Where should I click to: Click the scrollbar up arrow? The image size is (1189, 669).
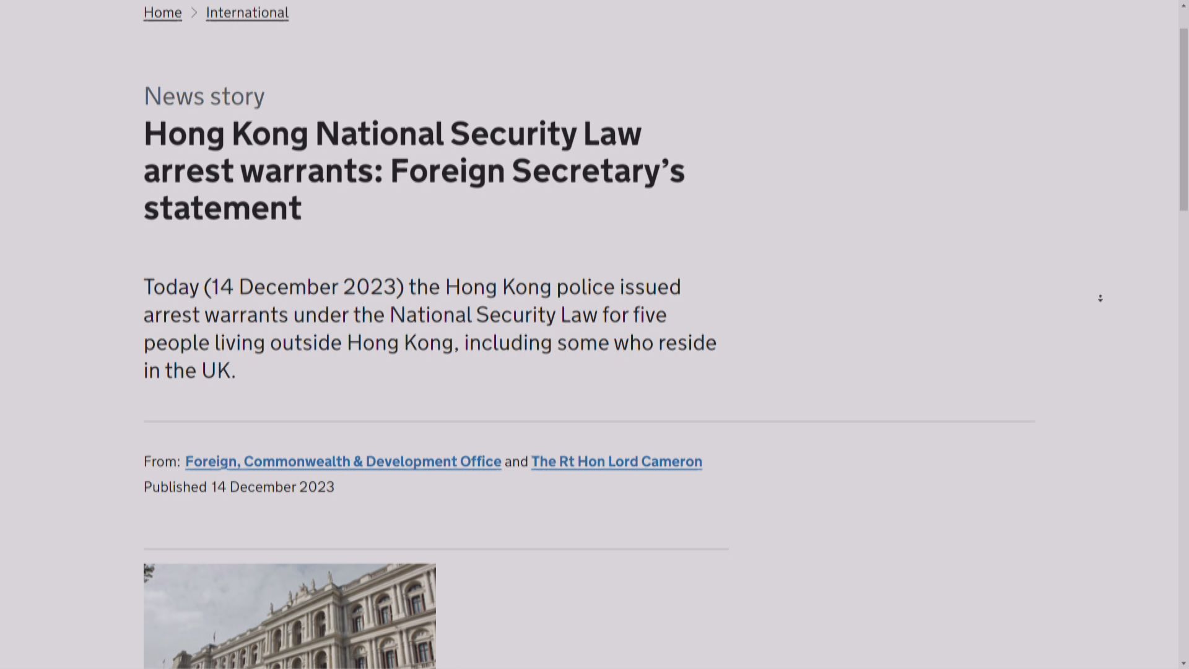1183,5
